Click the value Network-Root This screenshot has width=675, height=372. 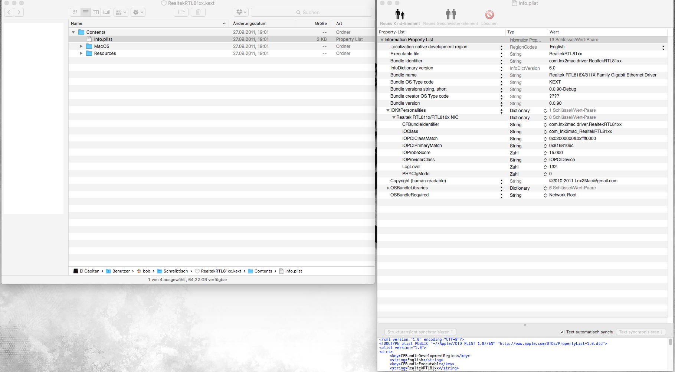pos(563,195)
